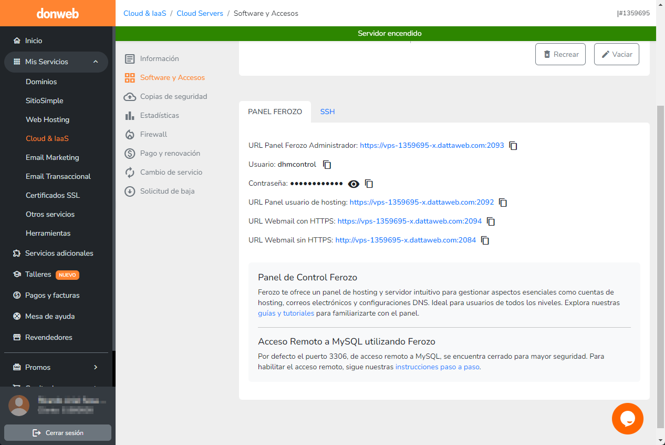Click the Talleres graduation cap icon
This screenshot has width=665, height=445.
click(x=17, y=274)
